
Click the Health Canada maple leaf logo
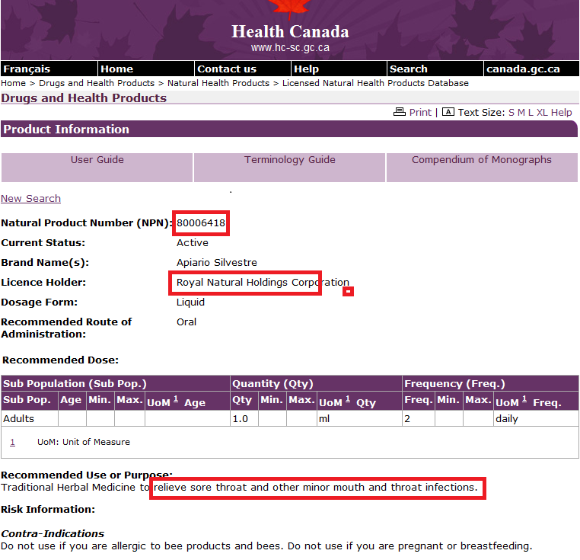(x=290, y=9)
